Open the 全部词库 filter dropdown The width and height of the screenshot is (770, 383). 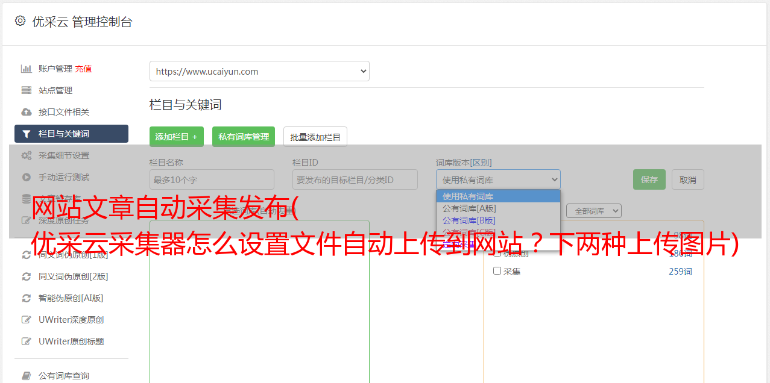point(593,211)
